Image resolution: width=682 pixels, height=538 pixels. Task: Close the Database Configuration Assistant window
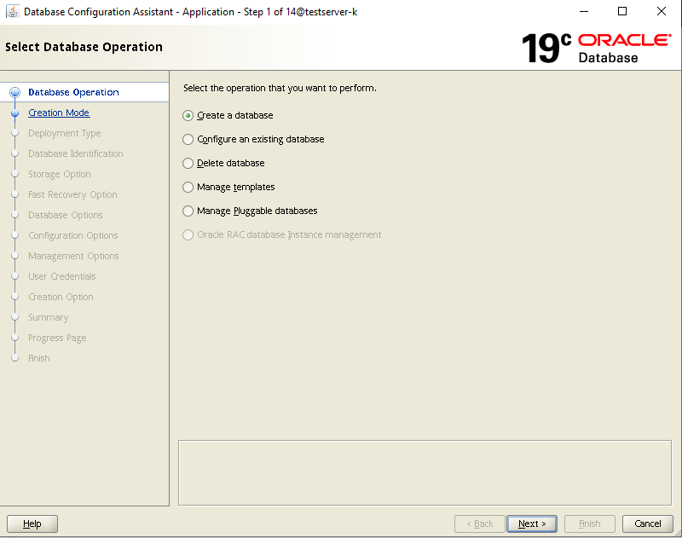coord(662,12)
